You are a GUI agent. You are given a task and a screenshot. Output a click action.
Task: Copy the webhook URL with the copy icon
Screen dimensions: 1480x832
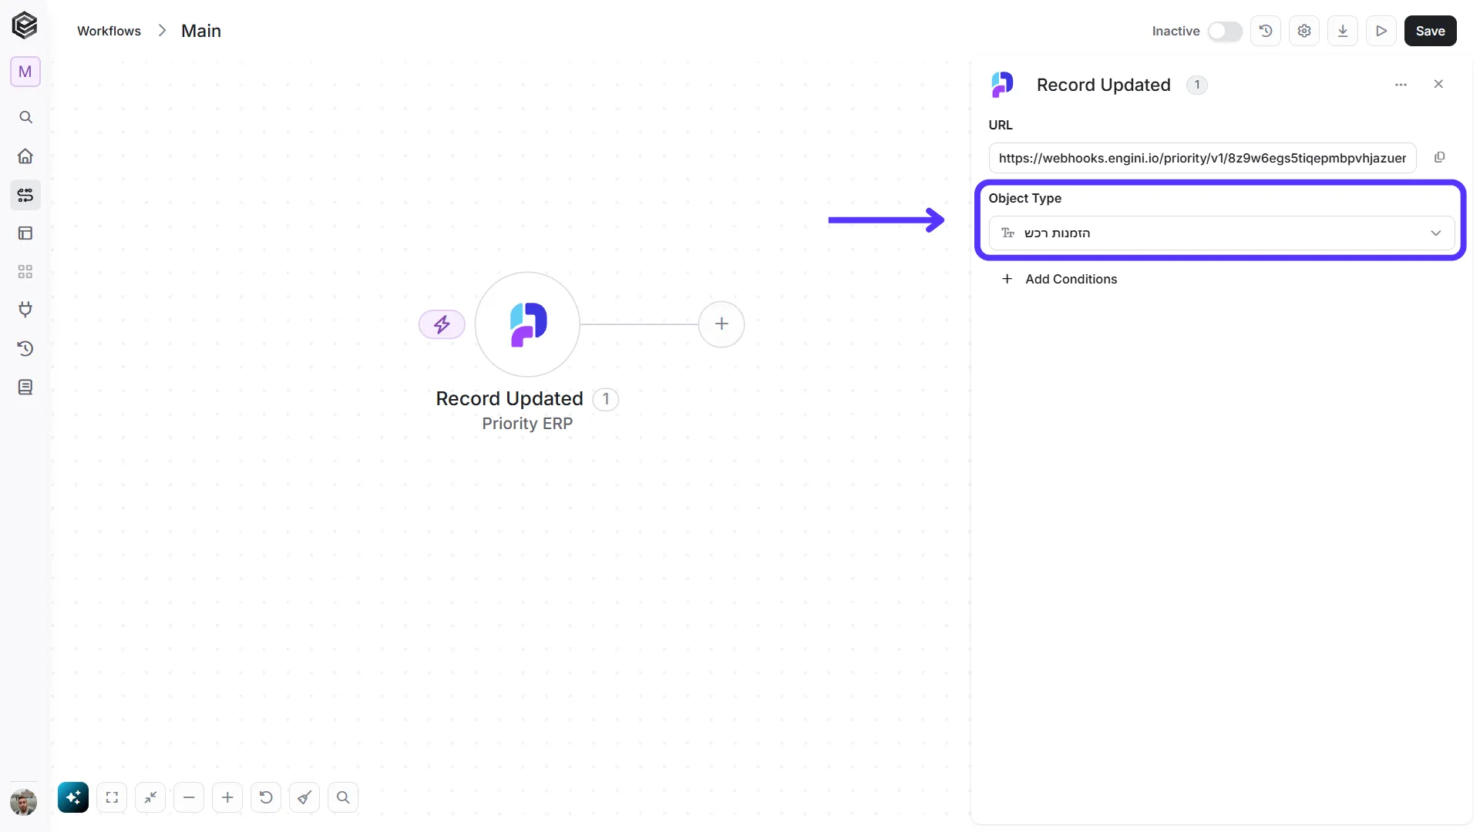pyautogui.click(x=1439, y=157)
